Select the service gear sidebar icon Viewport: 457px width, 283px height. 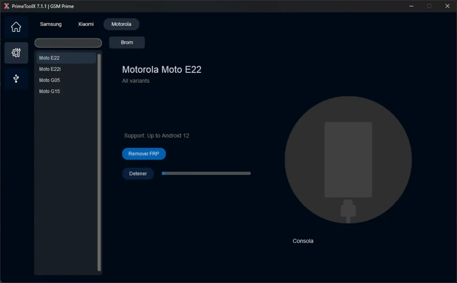16,53
